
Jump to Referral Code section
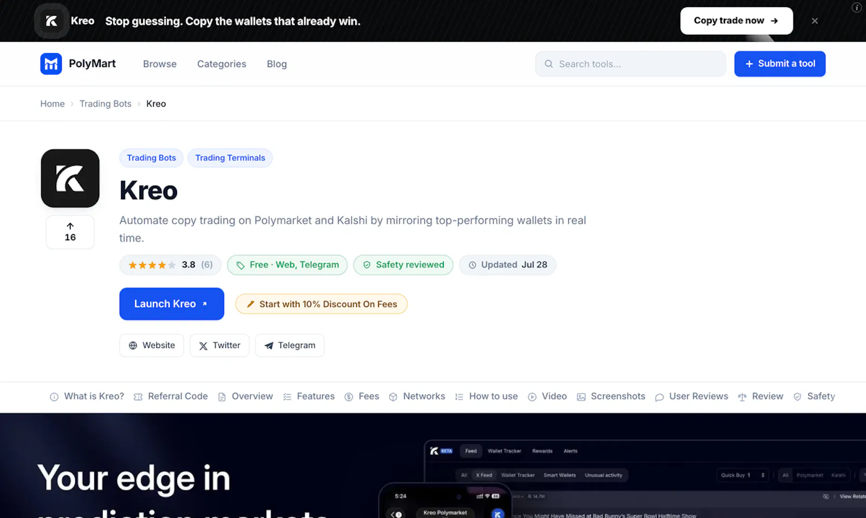(171, 397)
